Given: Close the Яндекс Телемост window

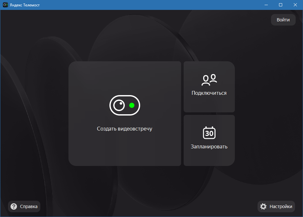Looking at the screenshot, I should [295, 5].
